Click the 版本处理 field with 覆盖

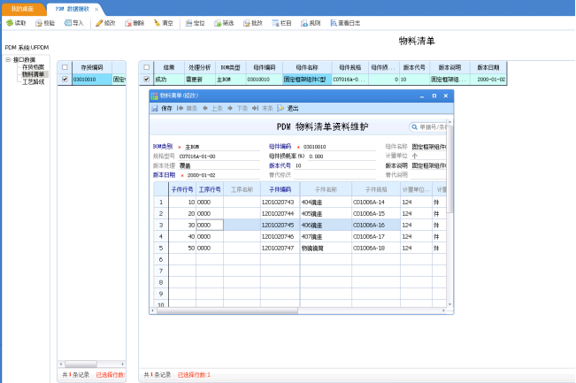tap(219, 166)
